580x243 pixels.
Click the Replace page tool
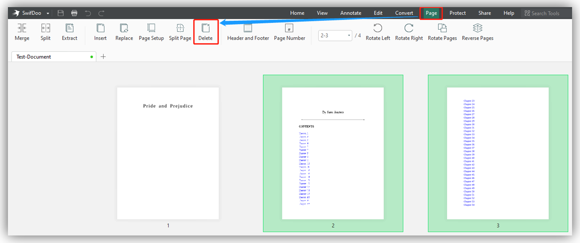pyautogui.click(x=124, y=32)
